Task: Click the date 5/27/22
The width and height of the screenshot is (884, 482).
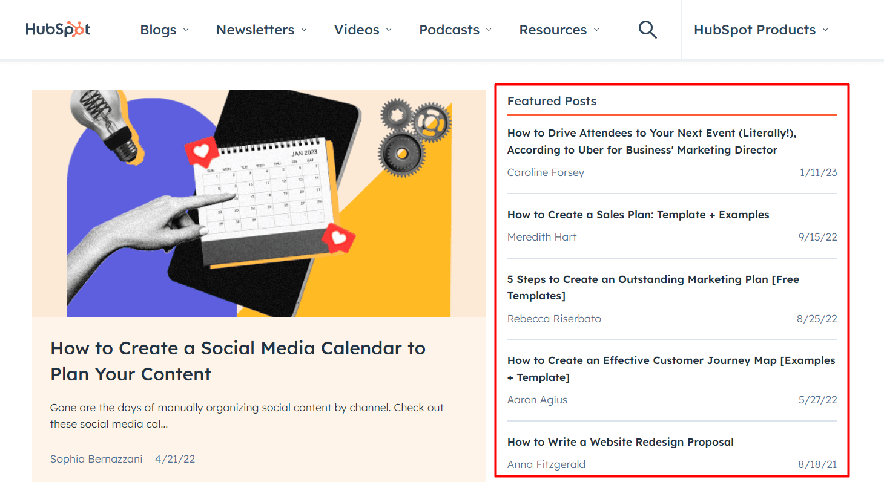Action: point(817,400)
